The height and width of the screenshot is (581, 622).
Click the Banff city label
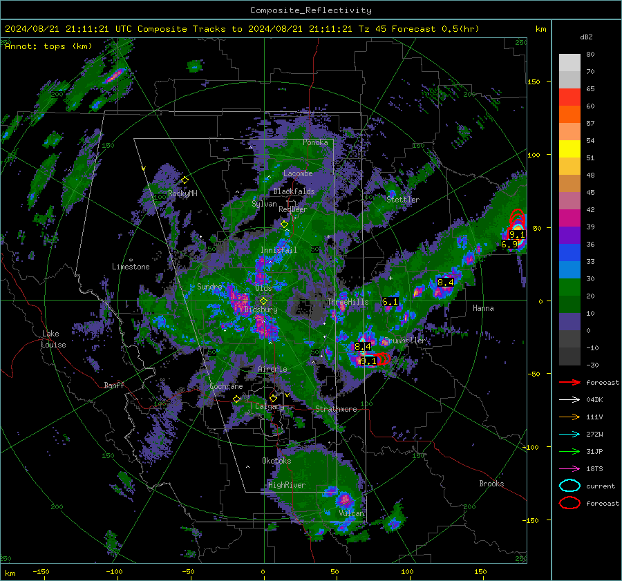point(114,385)
